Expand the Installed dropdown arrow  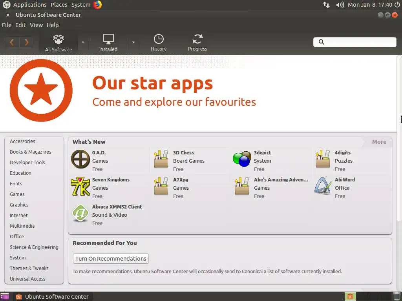point(133,42)
